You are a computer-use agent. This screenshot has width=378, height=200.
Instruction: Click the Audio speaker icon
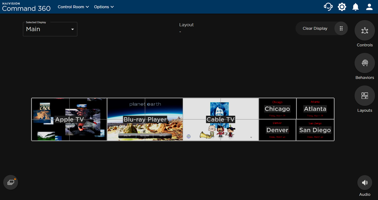pyautogui.click(x=365, y=183)
